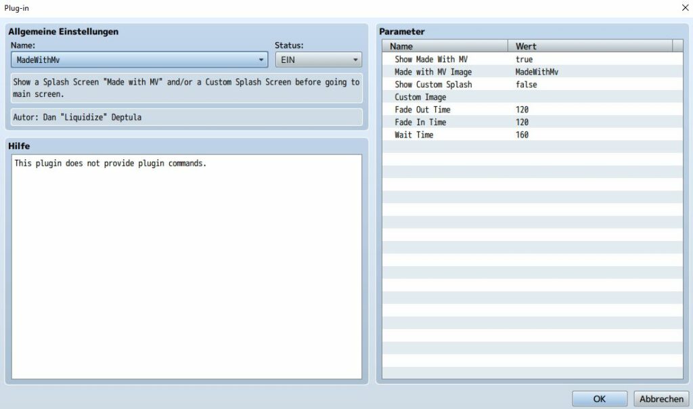This screenshot has height=409, width=693.
Task: Select the Show Made With MV parameter
Action: [433, 59]
